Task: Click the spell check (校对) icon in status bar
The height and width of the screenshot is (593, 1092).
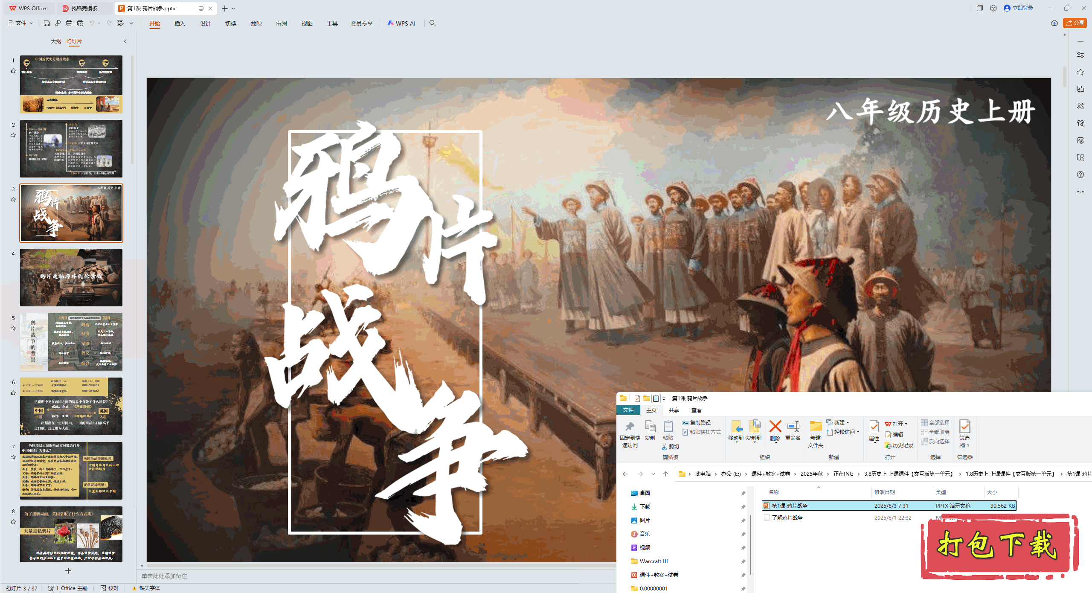Action: (110, 588)
